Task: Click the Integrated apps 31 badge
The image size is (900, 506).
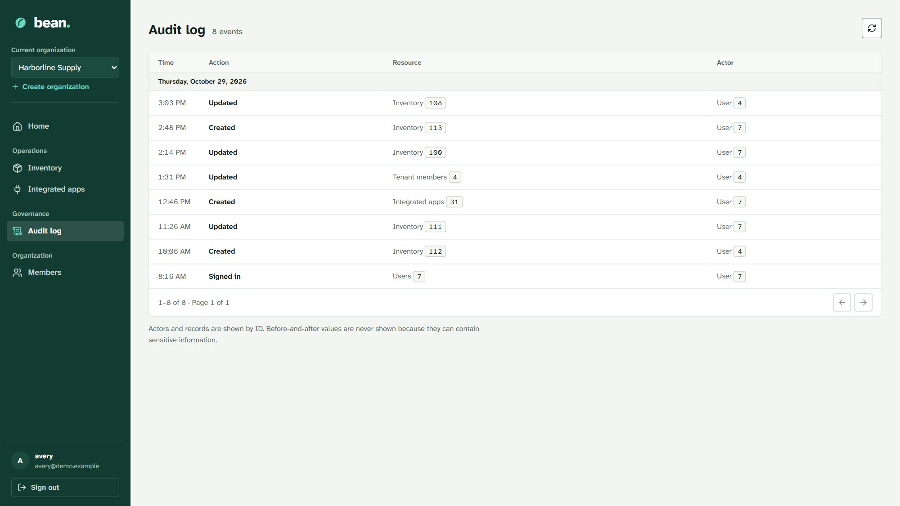Action: click(454, 202)
